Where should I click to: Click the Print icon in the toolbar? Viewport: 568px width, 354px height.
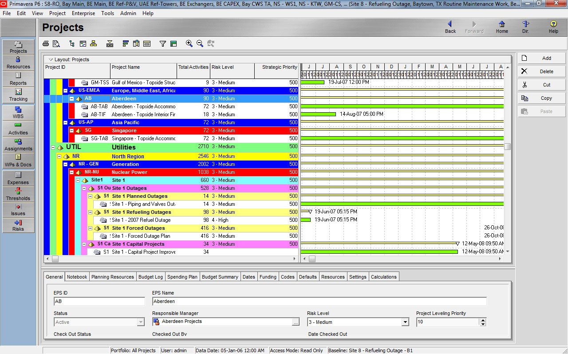point(46,43)
